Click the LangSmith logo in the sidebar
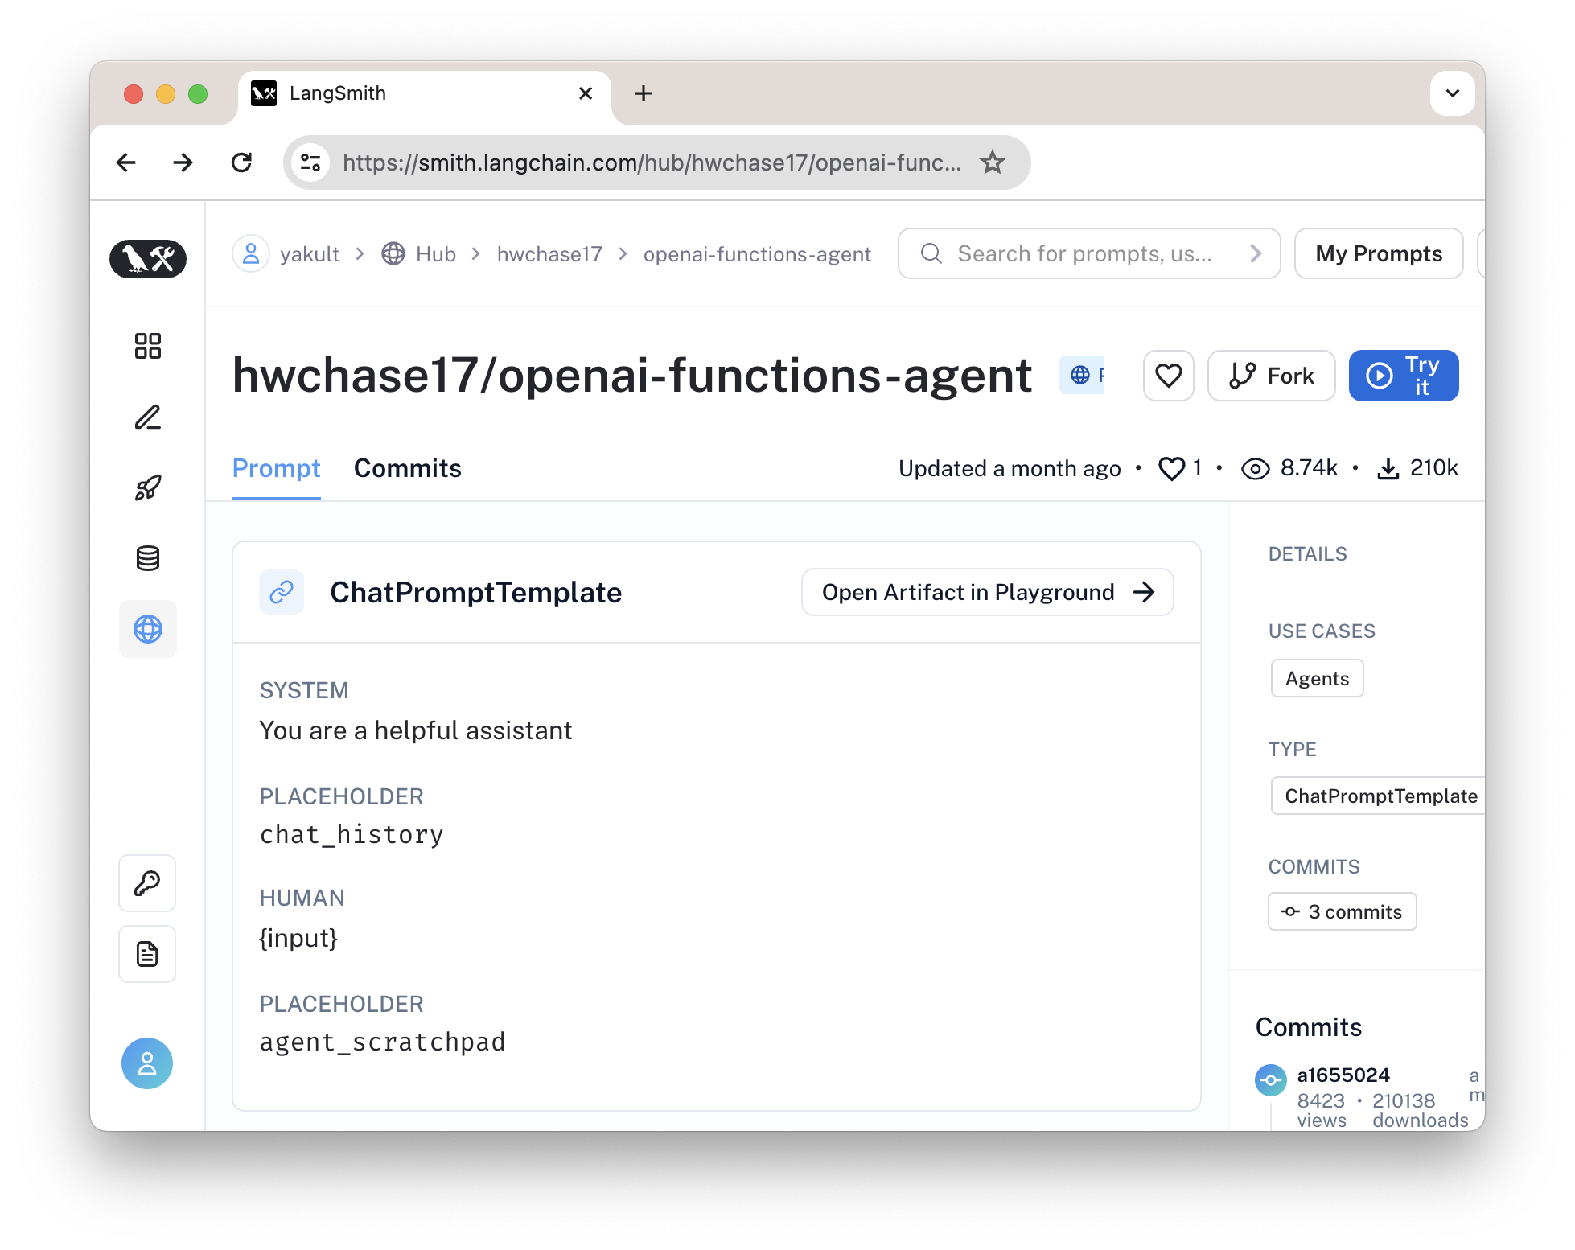 click(148, 259)
